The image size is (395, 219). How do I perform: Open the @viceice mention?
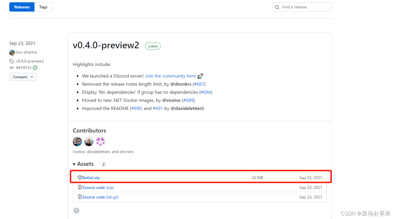pos(171,100)
